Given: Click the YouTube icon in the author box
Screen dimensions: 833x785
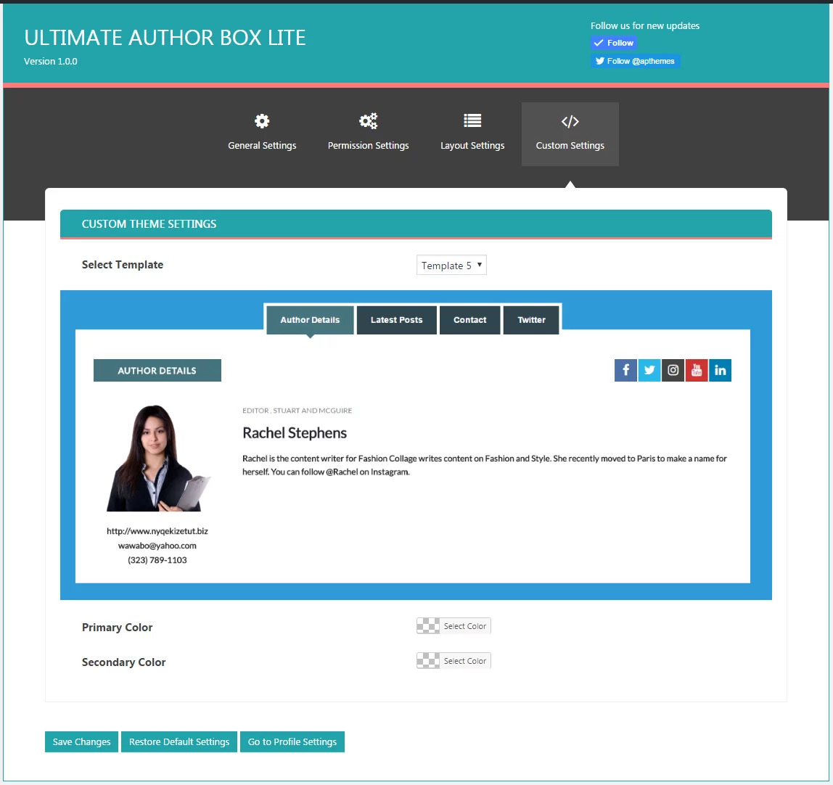Looking at the screenshot, I should (x=697, y=370).
